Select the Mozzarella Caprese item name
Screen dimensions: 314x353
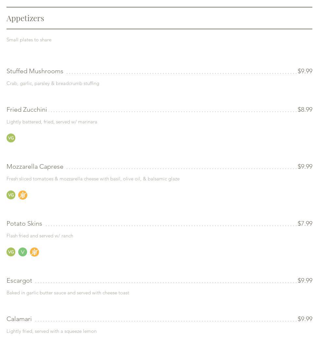click(35, 167)
